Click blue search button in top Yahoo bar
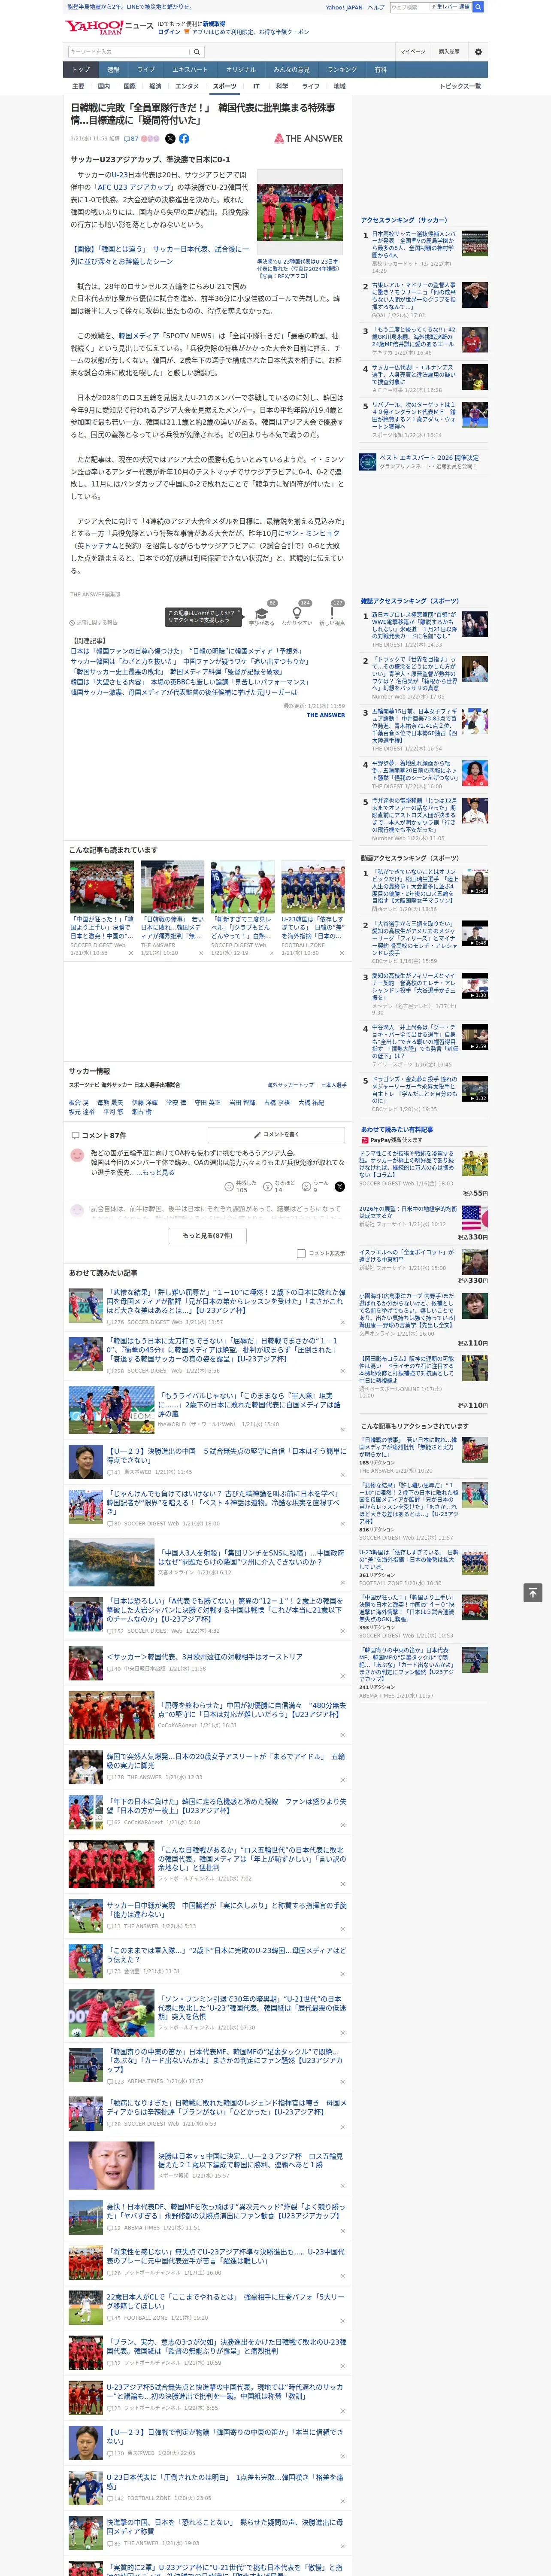Viewport: 551px width, 2576px height. (478, 7)
